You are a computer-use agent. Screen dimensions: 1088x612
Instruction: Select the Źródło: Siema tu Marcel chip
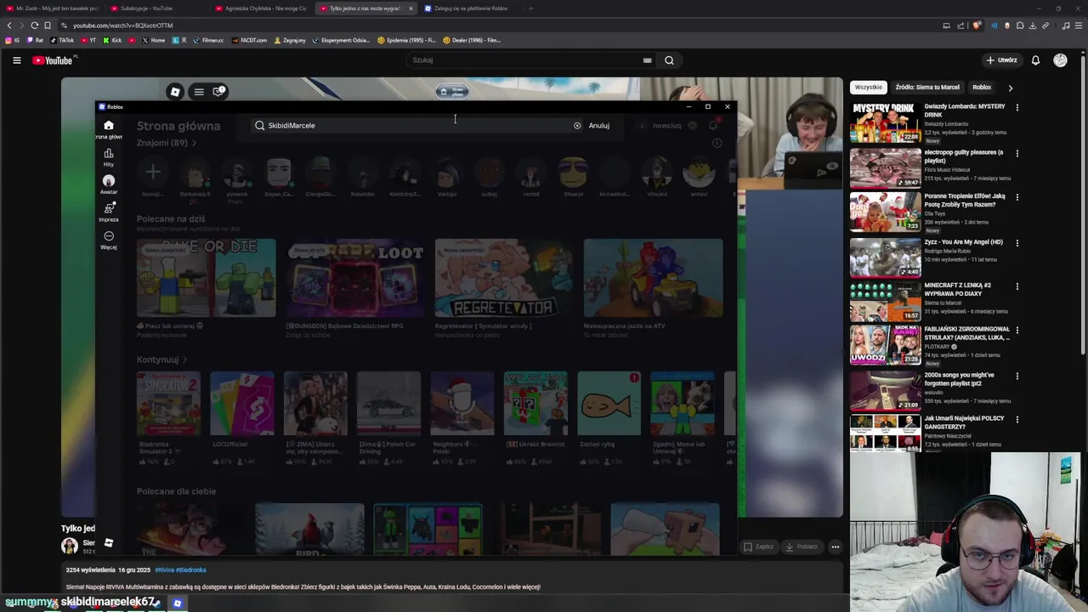[x=927, y=88]
